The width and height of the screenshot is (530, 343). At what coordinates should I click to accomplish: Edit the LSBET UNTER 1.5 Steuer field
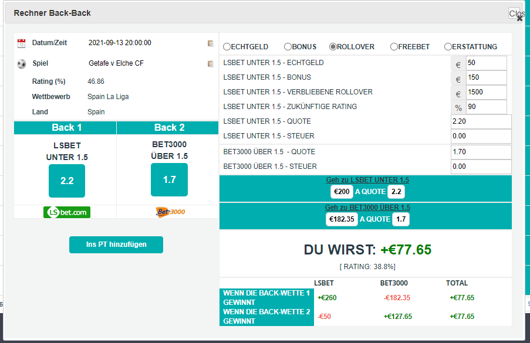tap(481, 136)
